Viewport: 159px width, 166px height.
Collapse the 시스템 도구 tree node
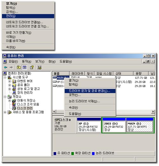click(5, 77)
